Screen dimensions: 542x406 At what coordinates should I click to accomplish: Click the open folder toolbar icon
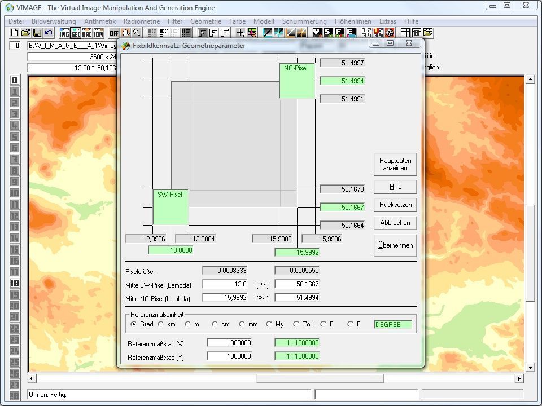(25, 33)
